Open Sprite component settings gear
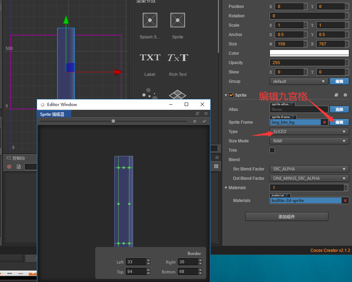The height and width of the screenshot is (282, 352). point(345,95)
